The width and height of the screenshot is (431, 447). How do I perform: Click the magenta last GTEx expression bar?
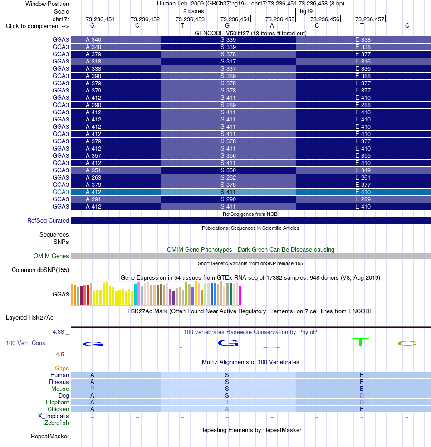click(240, 295)
